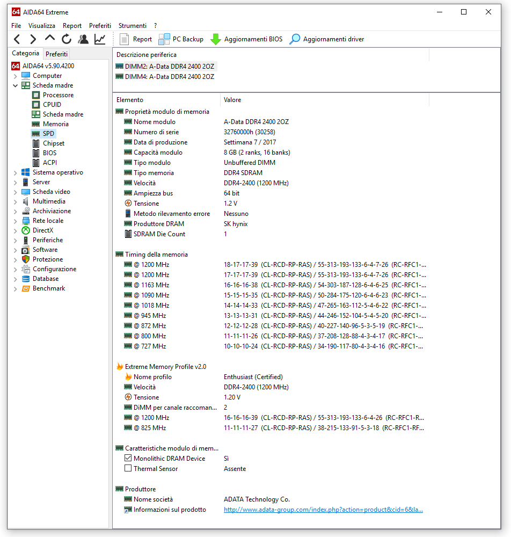
Task: Open the ? help menu
Action: point(155,26)
